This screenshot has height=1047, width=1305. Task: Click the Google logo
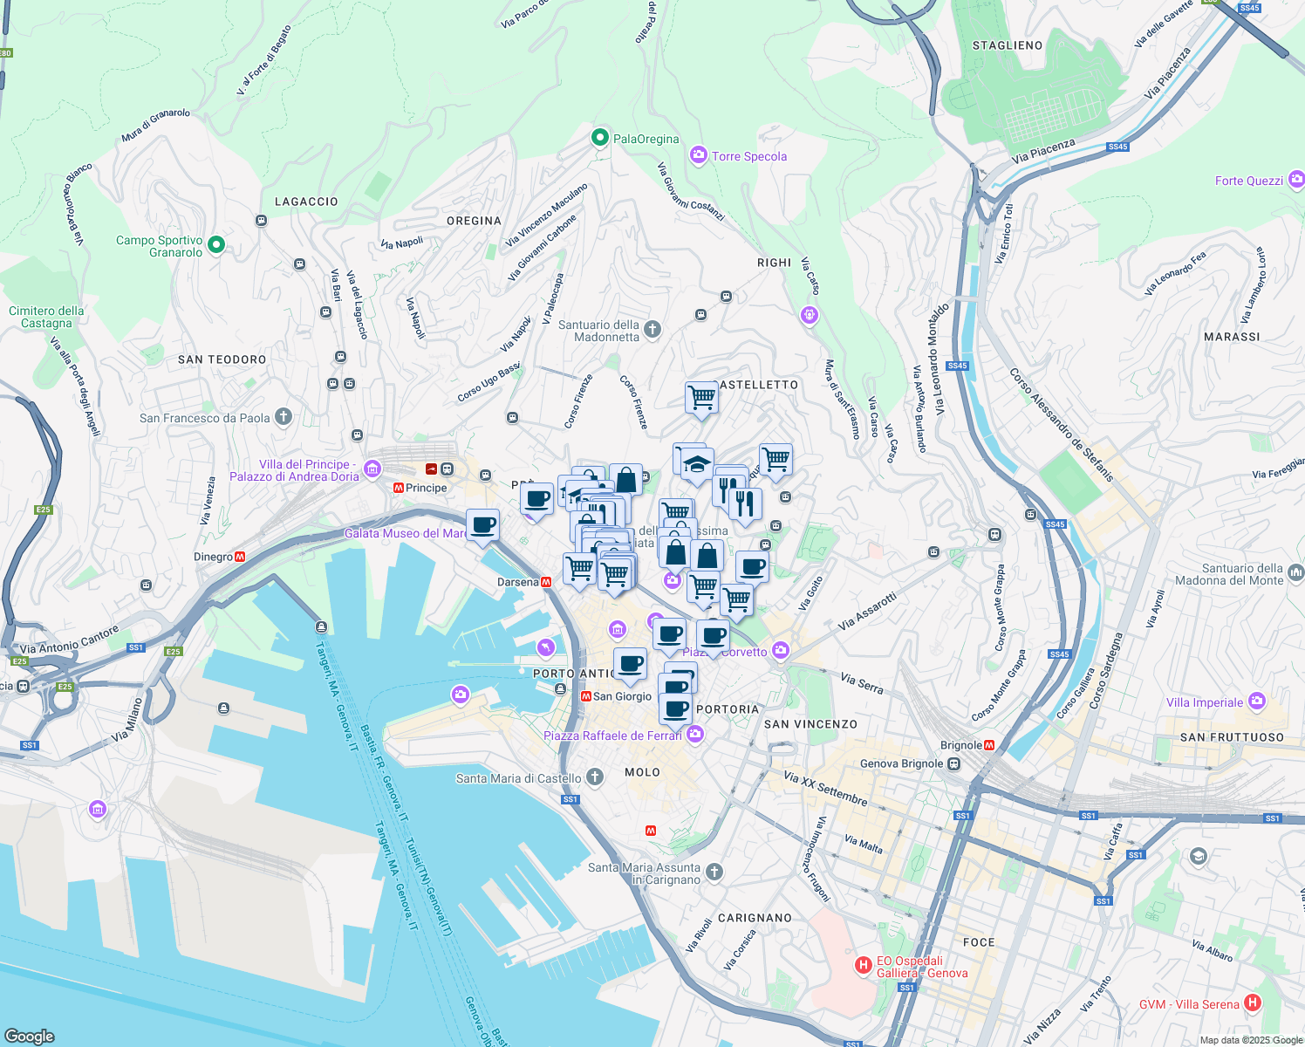coord(30,1036)
